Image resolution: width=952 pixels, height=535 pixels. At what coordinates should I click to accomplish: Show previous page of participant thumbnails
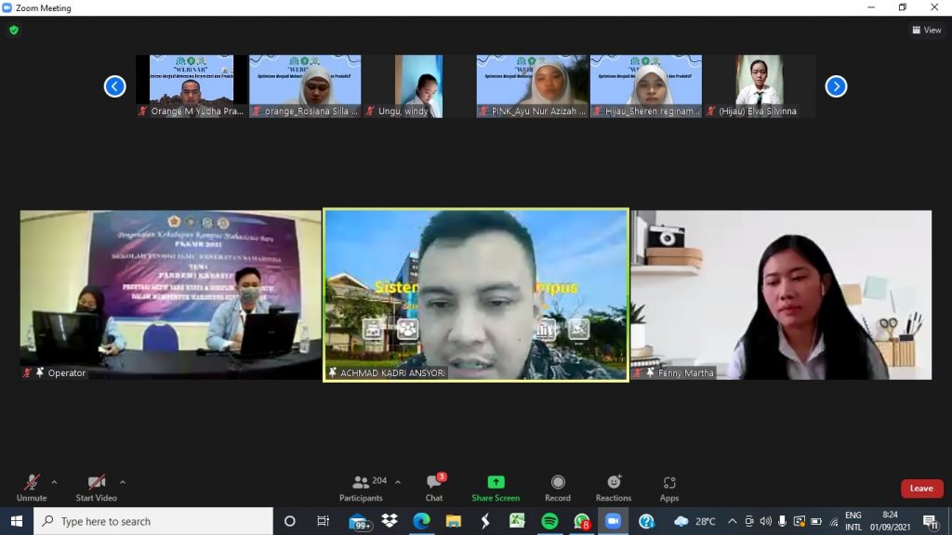tap(114, 86)
